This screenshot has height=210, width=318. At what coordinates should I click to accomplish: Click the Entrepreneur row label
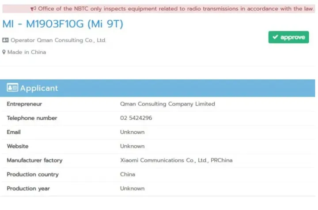pyautogui.click(x=24, y=104)
